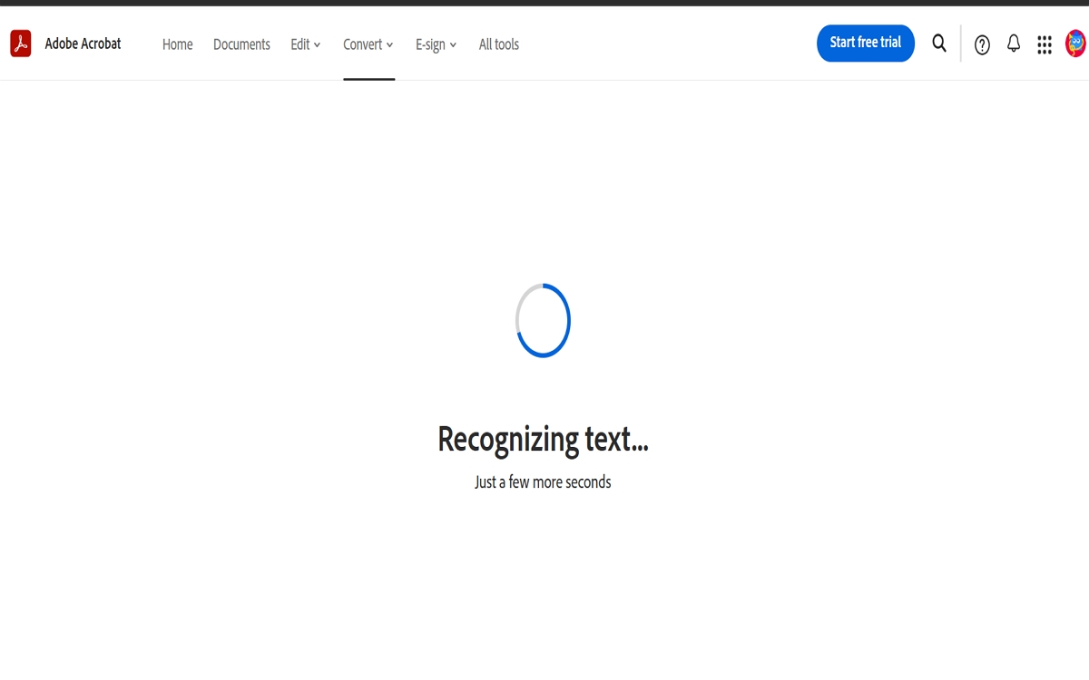
Task: Open the Documents tab
Action: (x=241, y=44)
